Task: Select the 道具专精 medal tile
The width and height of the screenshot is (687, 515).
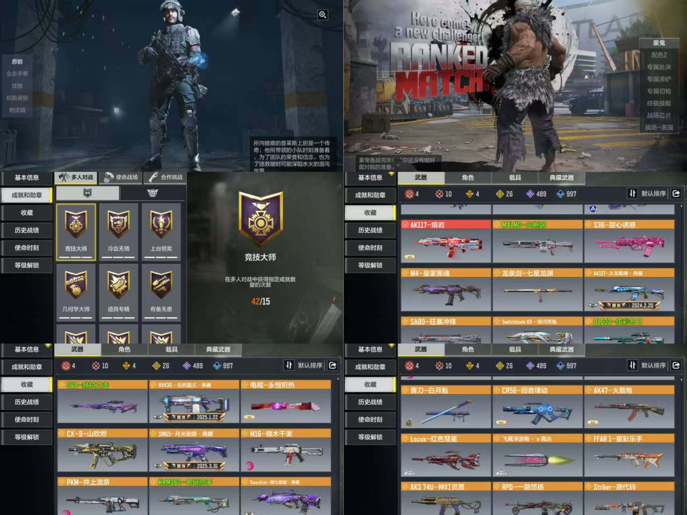Action: 118,292
